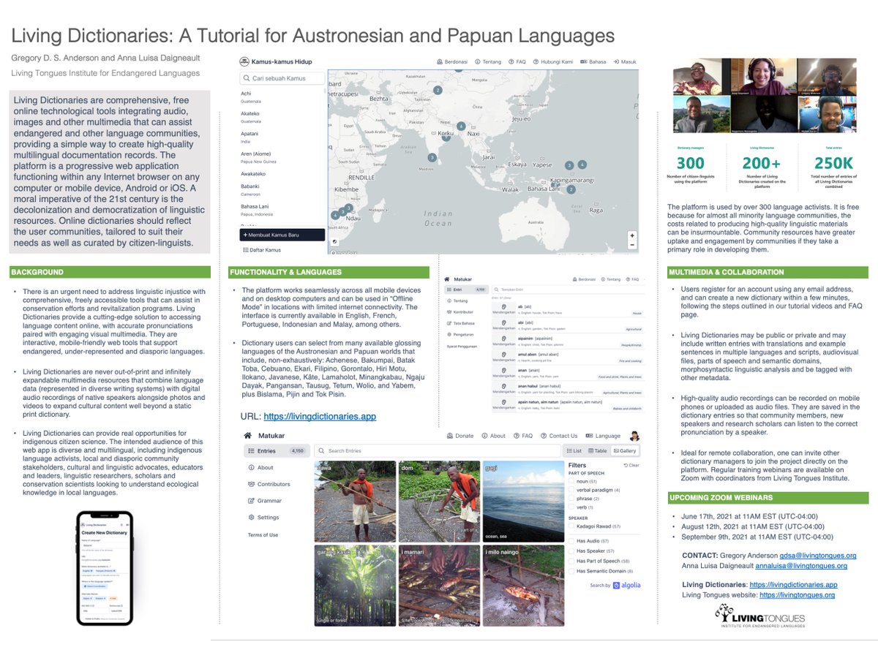Open Hubungi Kami in Kamus-kamus Hidup header

coord(554,62)
